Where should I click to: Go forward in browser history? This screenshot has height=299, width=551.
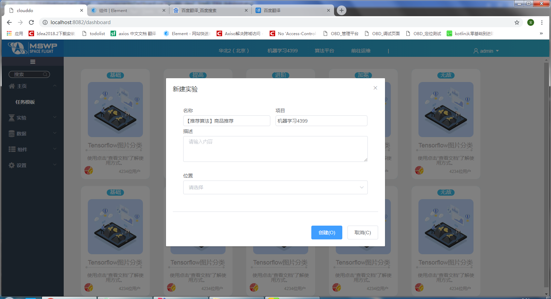[20, 22]
